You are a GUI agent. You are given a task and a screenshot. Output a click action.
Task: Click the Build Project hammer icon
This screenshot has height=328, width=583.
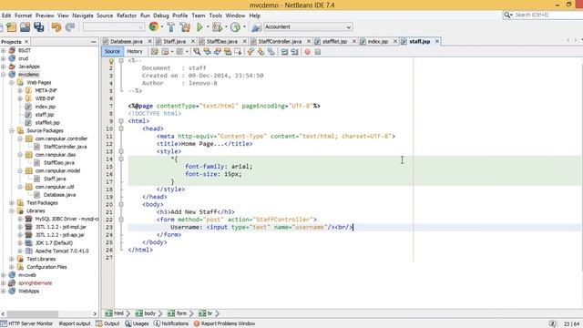coord(170,27)
